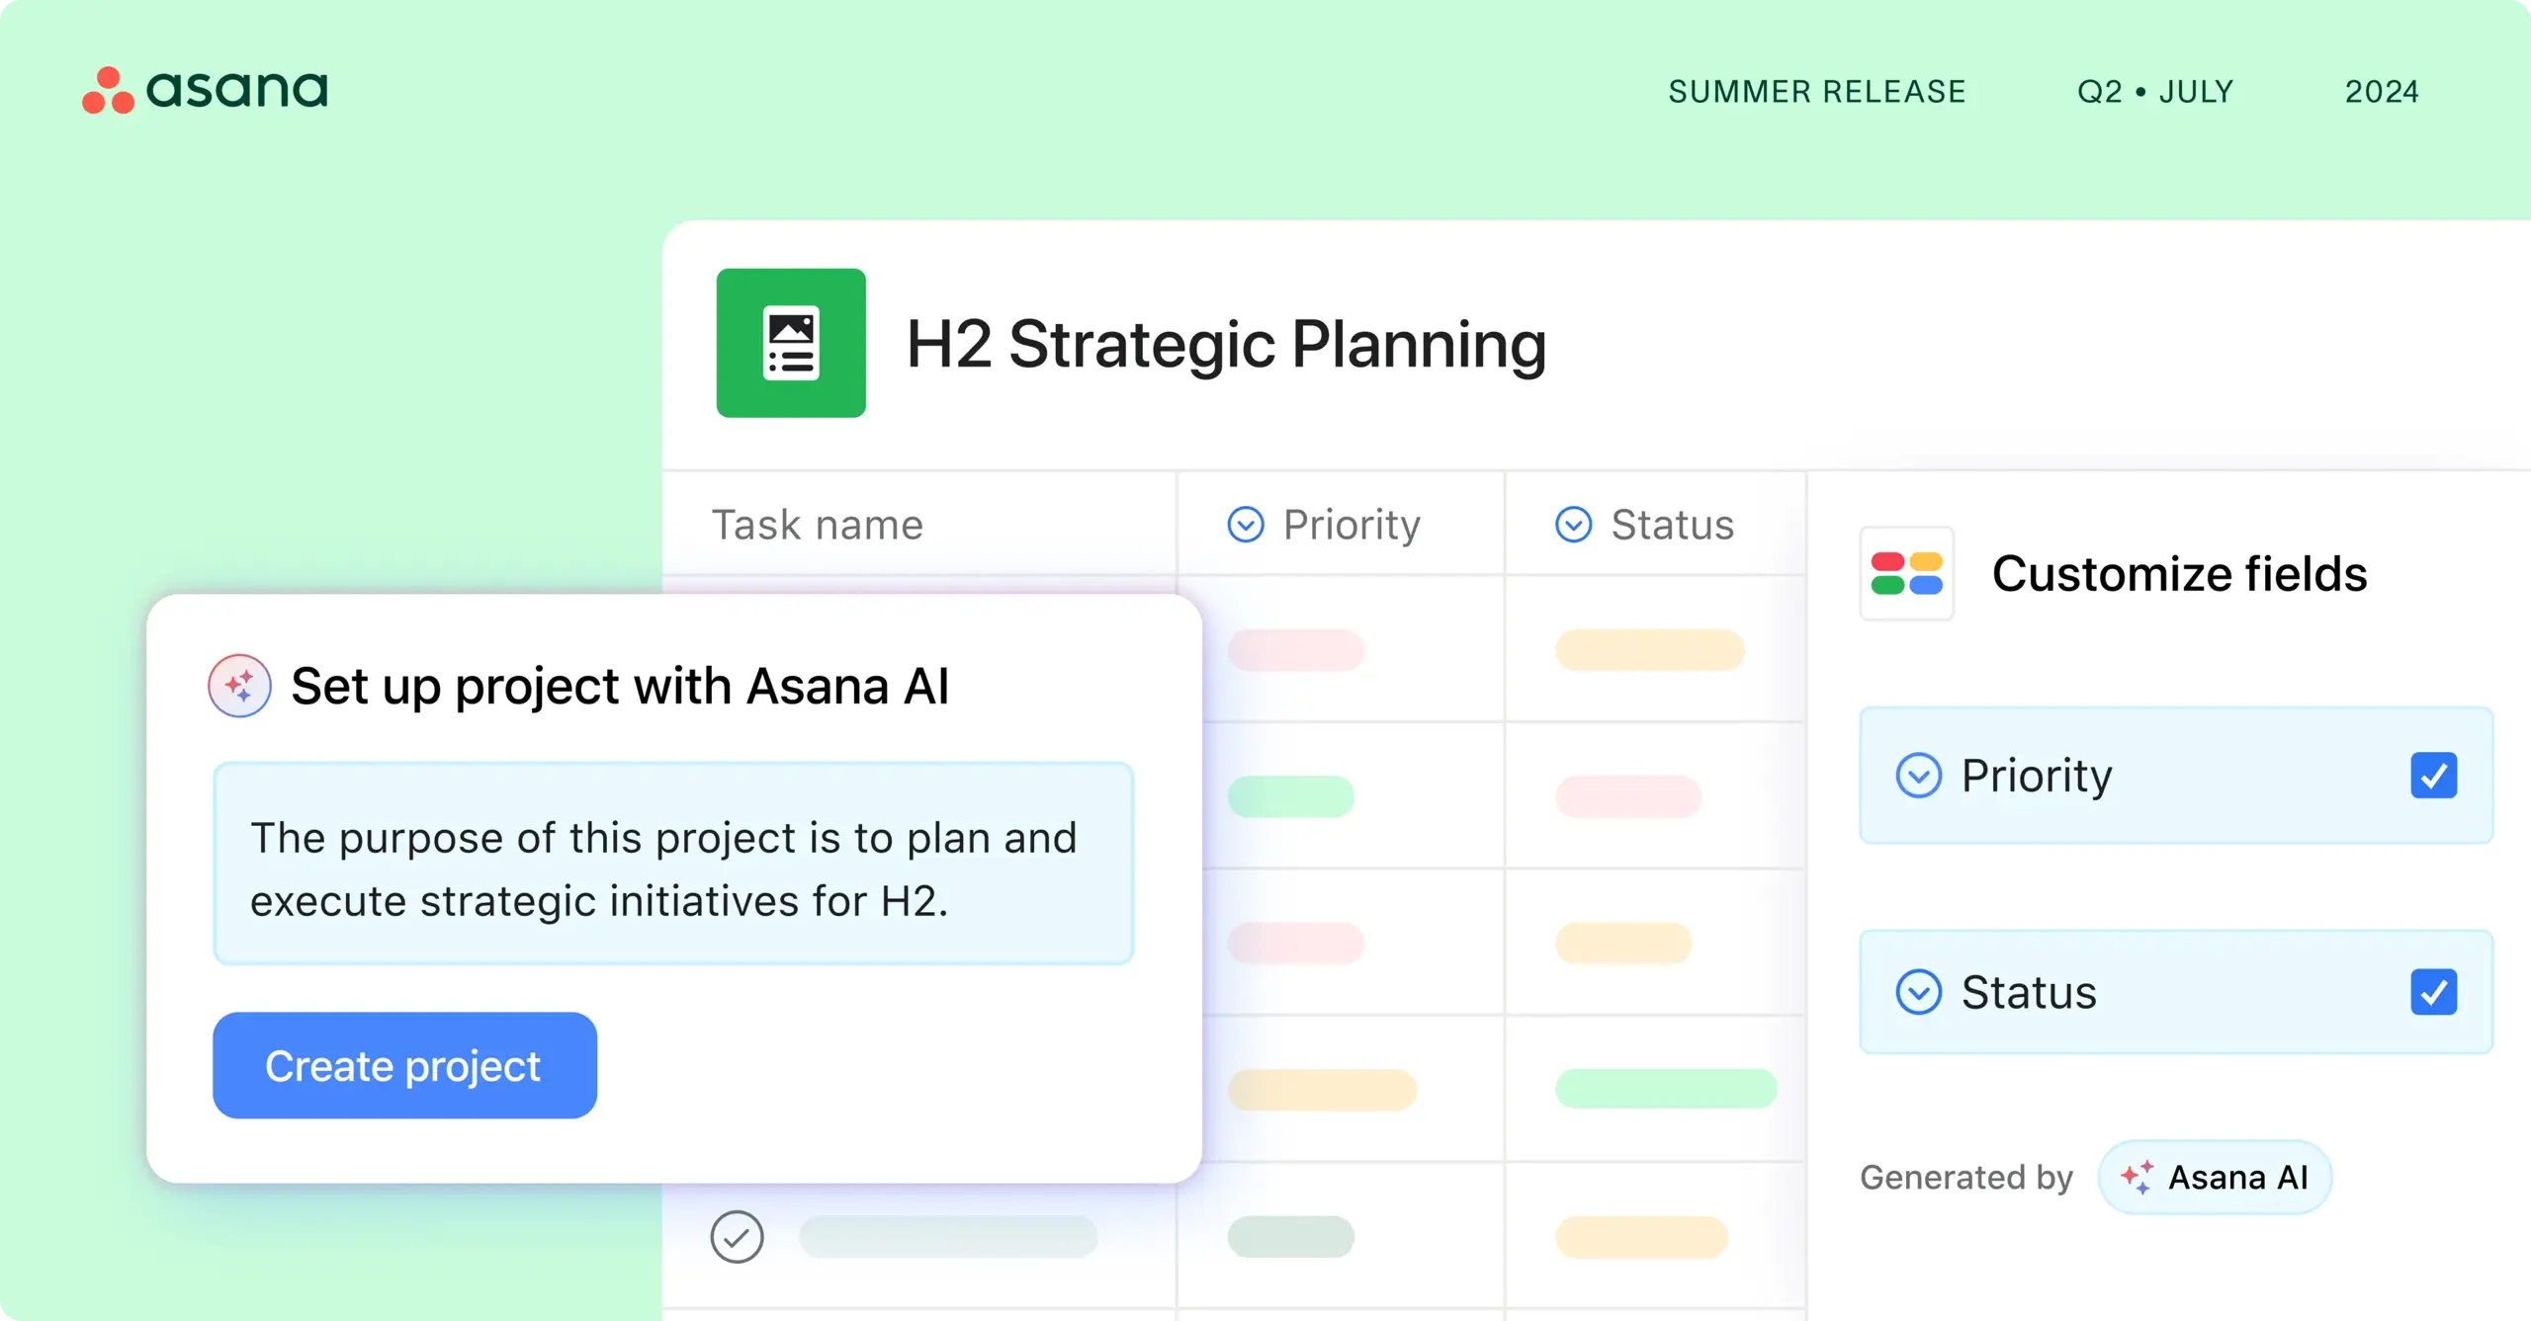Select the green status pill in fourth row
Viewport: 2531px width, 1321px height.
tap(1666, 1088)
